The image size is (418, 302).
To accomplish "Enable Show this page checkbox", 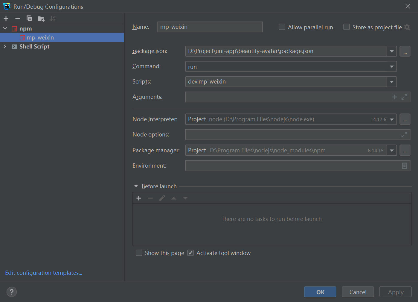I will click(x=139, y=253).
